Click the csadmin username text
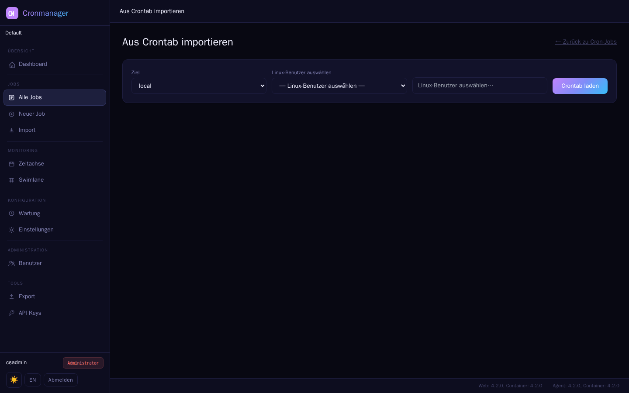 [17, 362]
